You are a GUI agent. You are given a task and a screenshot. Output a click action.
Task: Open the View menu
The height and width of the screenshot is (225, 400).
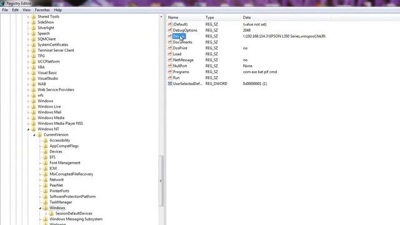coord(26,10)
